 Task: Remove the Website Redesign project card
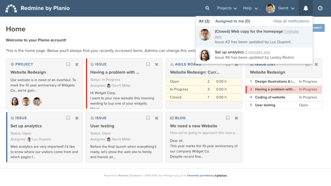point(77,64)
